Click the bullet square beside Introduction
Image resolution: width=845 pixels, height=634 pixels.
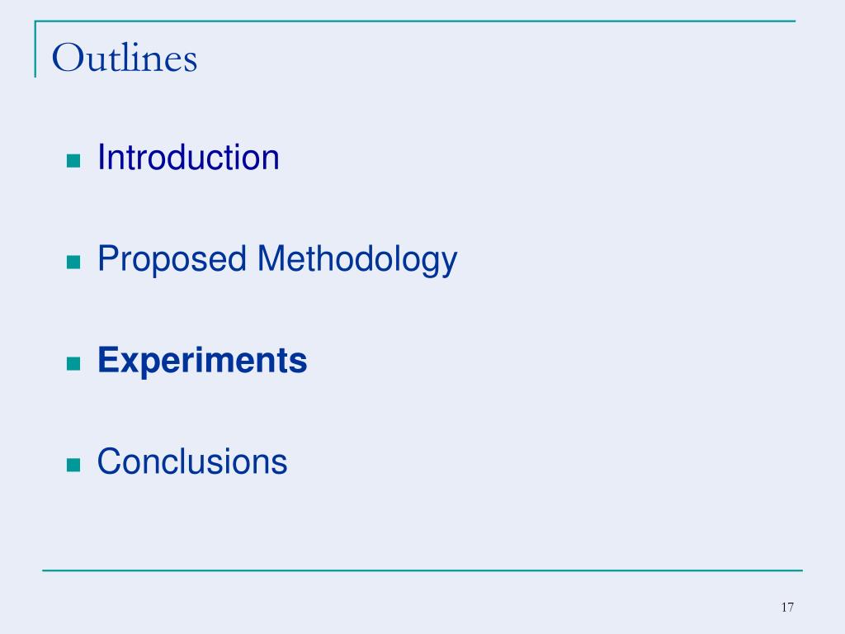pos(73,161)
